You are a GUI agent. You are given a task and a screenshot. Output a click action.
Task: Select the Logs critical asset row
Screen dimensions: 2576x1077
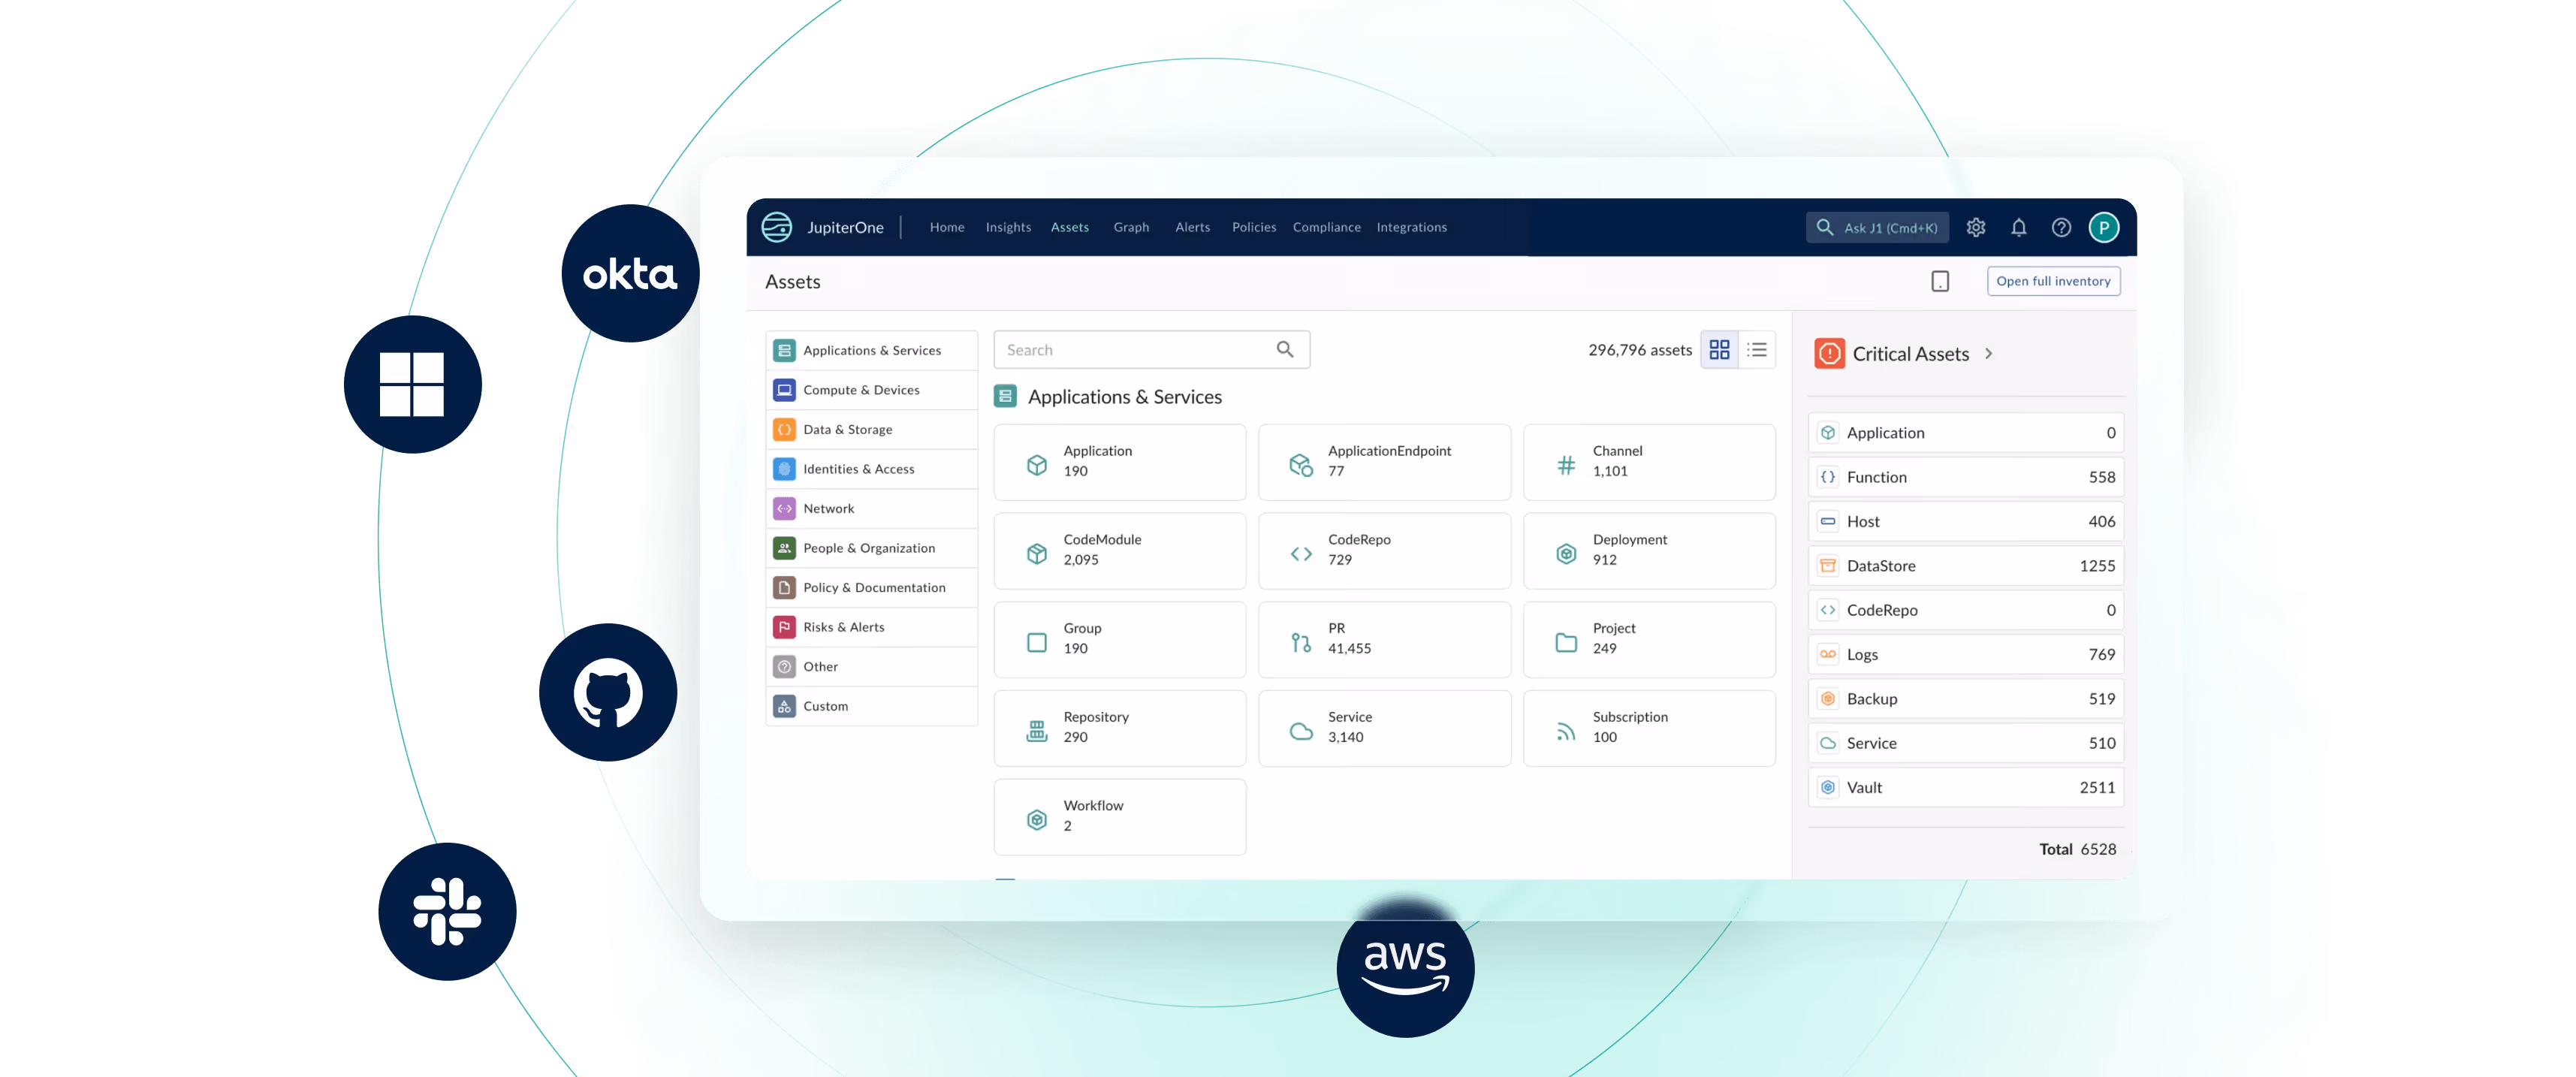click(x=1965, y=654)
